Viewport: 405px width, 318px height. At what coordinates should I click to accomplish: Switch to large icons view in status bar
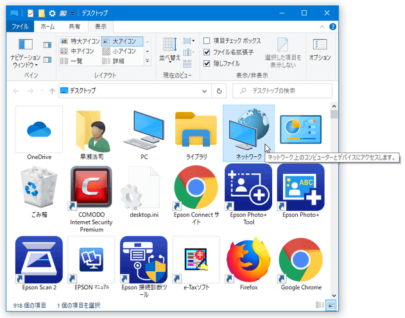pos(331,305)
